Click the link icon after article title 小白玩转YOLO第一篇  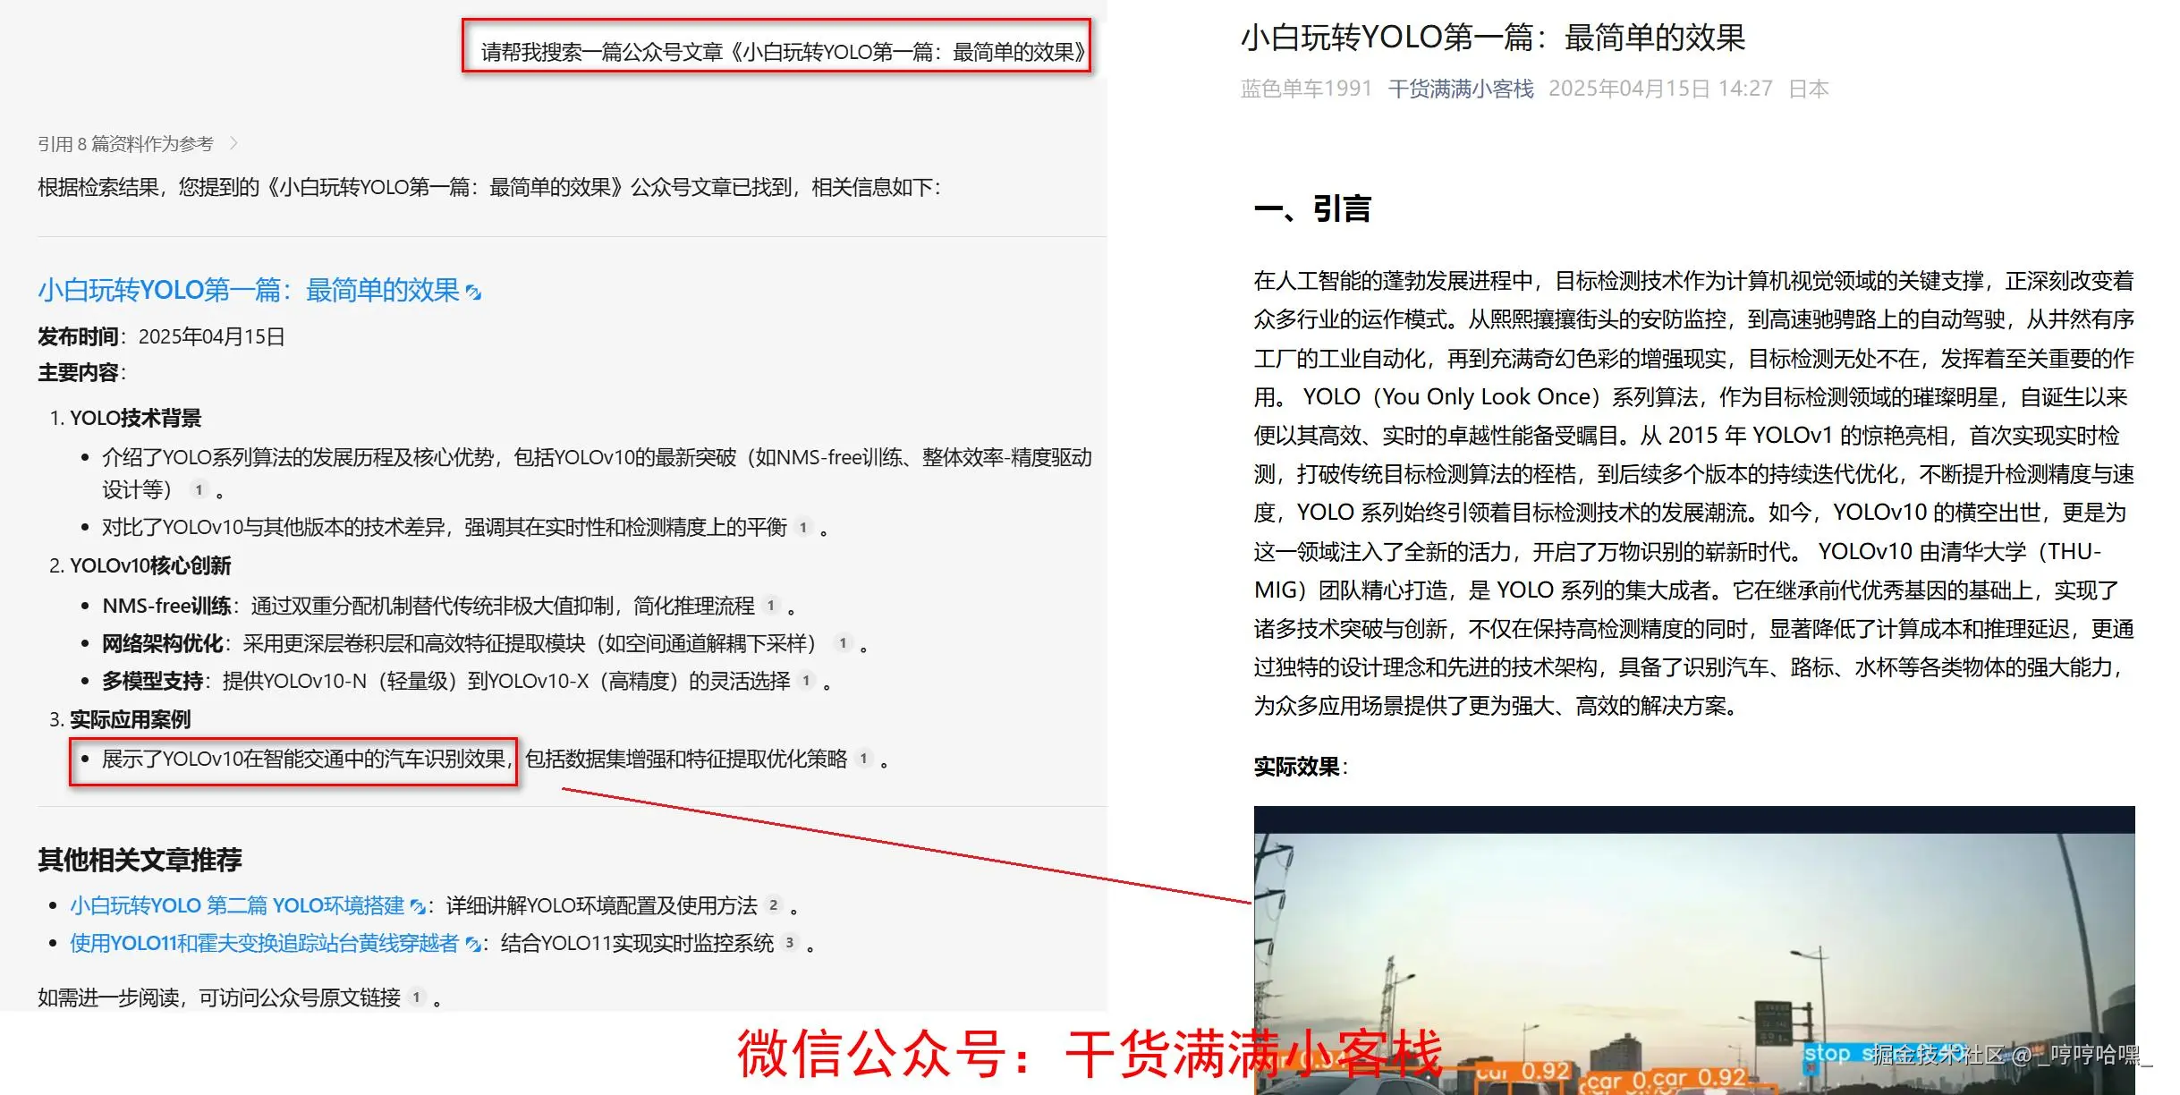point(476,291)
